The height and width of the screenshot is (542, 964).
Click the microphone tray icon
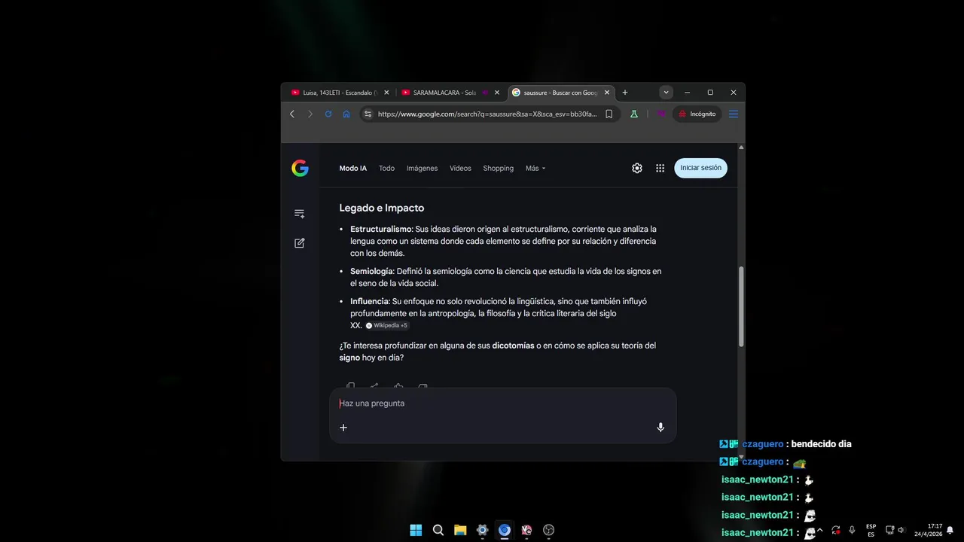click(x=852, y=530)
